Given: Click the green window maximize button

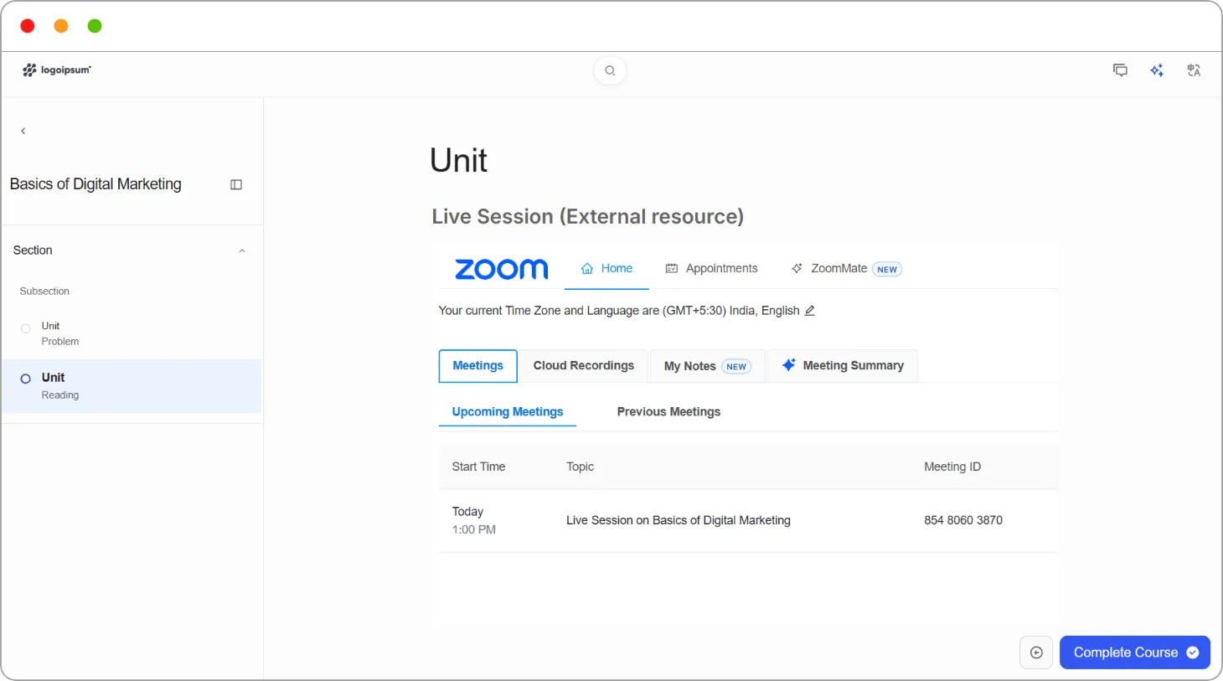Looking at the screenshot, I should click(95, 26).
